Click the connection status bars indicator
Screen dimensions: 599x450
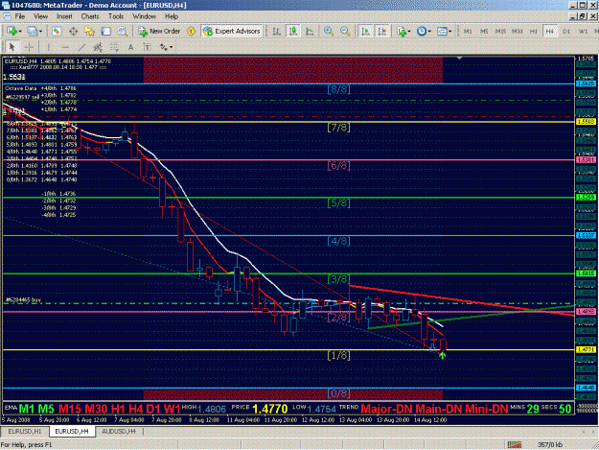tap(515, 444)
